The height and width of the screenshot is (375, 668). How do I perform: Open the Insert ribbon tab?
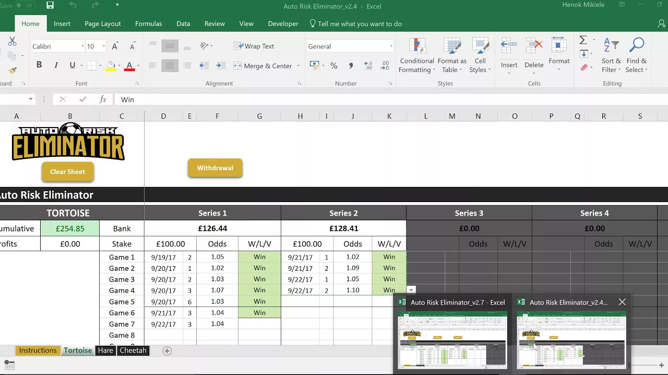62,24
